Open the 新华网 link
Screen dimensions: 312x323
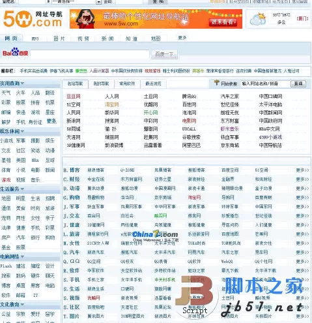112,113
